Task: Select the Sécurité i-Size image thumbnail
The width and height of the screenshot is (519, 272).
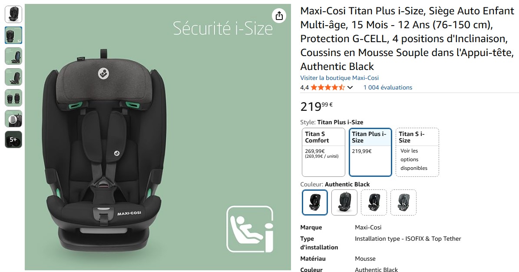Action: [x=13, y=35]
